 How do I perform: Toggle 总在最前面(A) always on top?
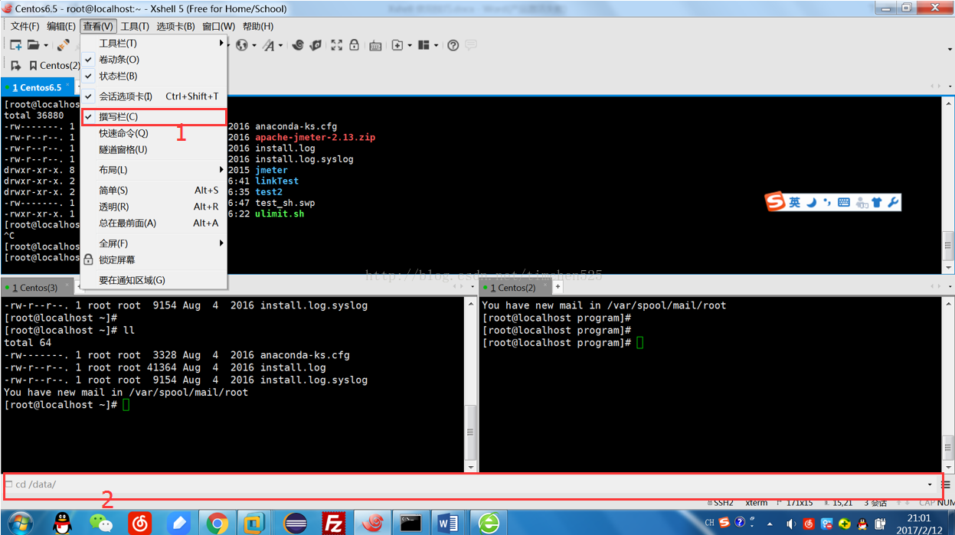(154, 223)
